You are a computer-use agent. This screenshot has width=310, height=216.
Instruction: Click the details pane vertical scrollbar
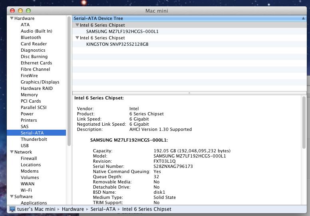[304, 122]
